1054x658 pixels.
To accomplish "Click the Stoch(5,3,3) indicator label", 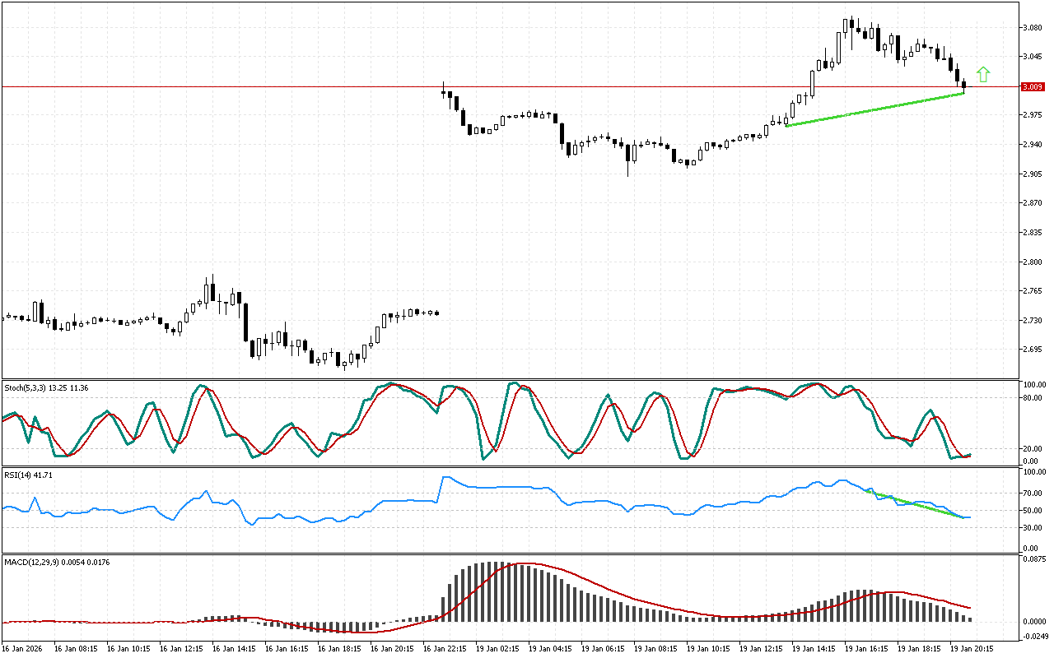I will pyautogui.click(x=45, y=387).
